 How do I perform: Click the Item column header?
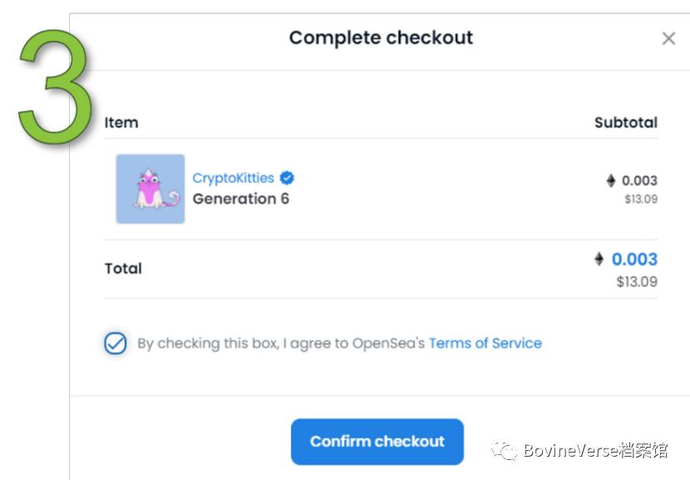click(121, 122)
